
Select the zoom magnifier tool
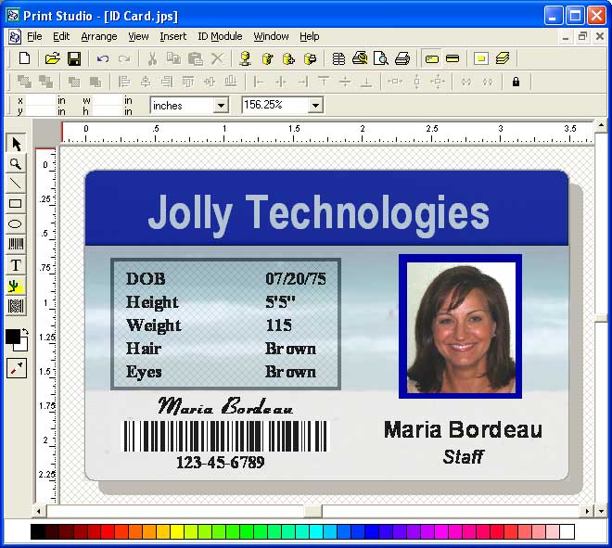coord(16,164)
